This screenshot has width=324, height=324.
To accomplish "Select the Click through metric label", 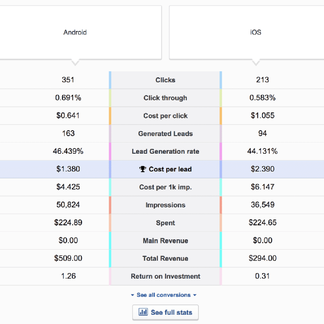I will pyautogui.click(x=165, y=98).
